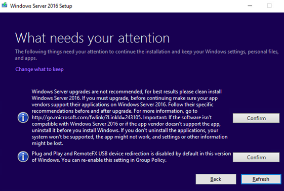Viewport: 284px width, 191px height.
Task: Click the Refresh button
Action: coord(261,179)
